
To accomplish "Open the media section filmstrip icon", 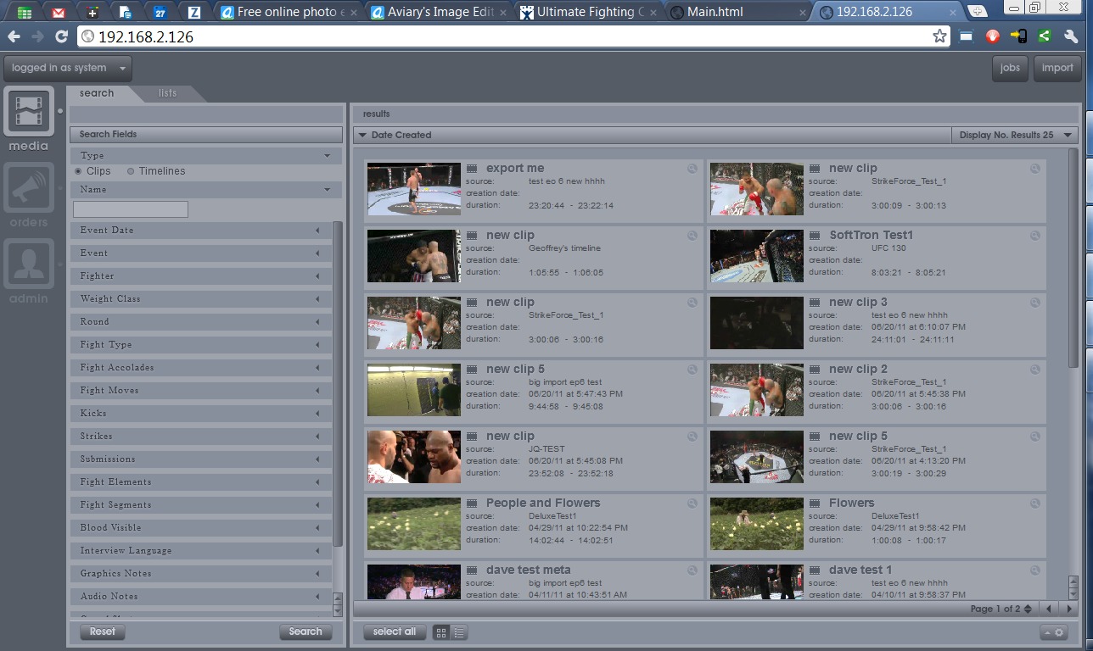I will [x=29, y=112].
